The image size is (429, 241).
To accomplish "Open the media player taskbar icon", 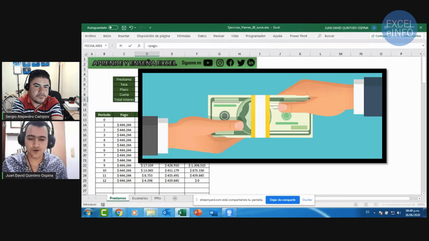I will pyautogui.click(x=134, y=213).
